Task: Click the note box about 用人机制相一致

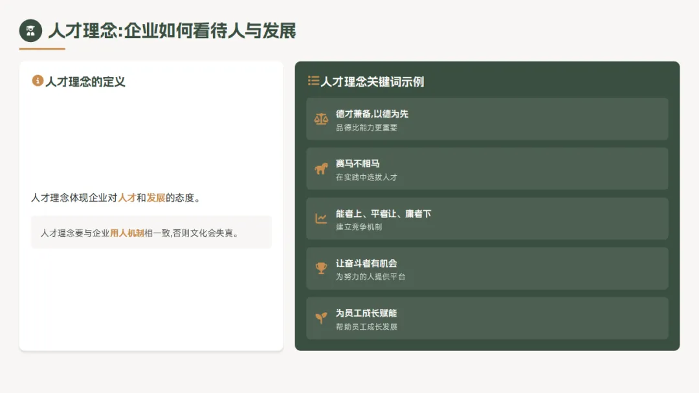Action: pos(151,232)
